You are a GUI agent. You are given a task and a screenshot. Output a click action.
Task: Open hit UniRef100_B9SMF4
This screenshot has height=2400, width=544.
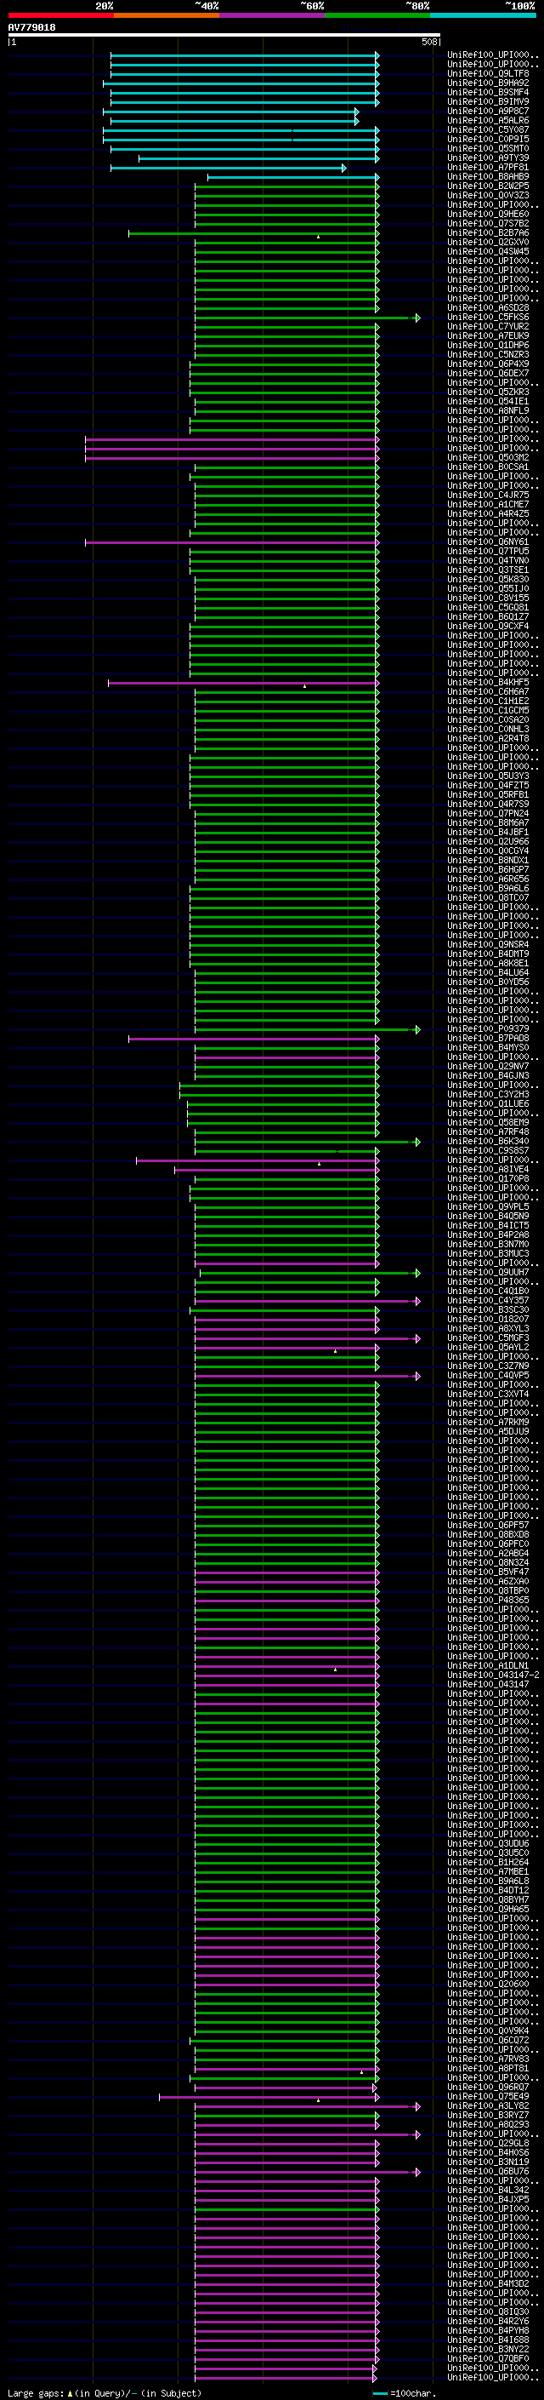pos(488,92)
